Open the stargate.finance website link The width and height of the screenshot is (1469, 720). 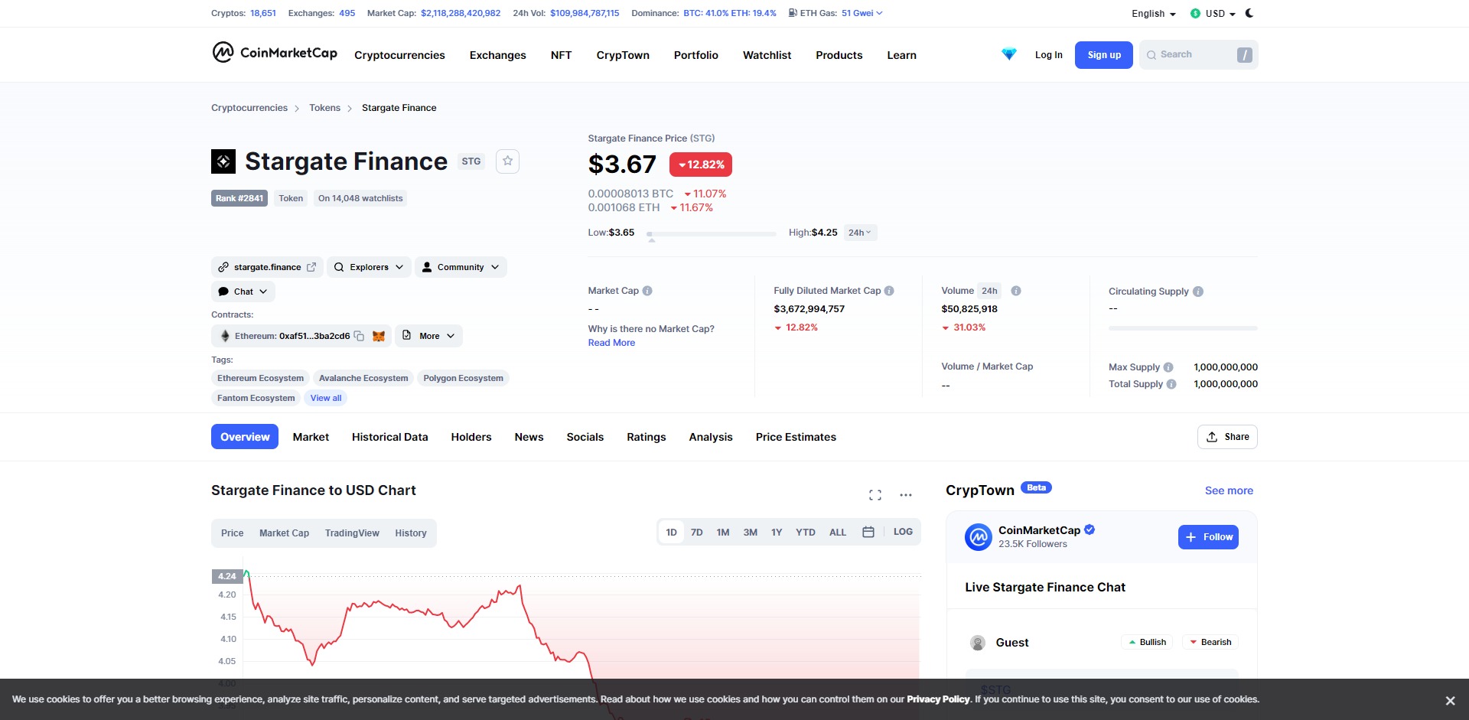tap(267, 267)
